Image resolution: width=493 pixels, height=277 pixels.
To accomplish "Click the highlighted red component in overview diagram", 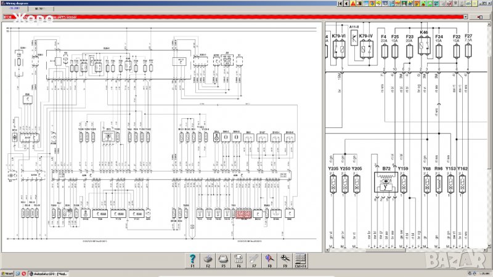I will (x=242, y=213).
